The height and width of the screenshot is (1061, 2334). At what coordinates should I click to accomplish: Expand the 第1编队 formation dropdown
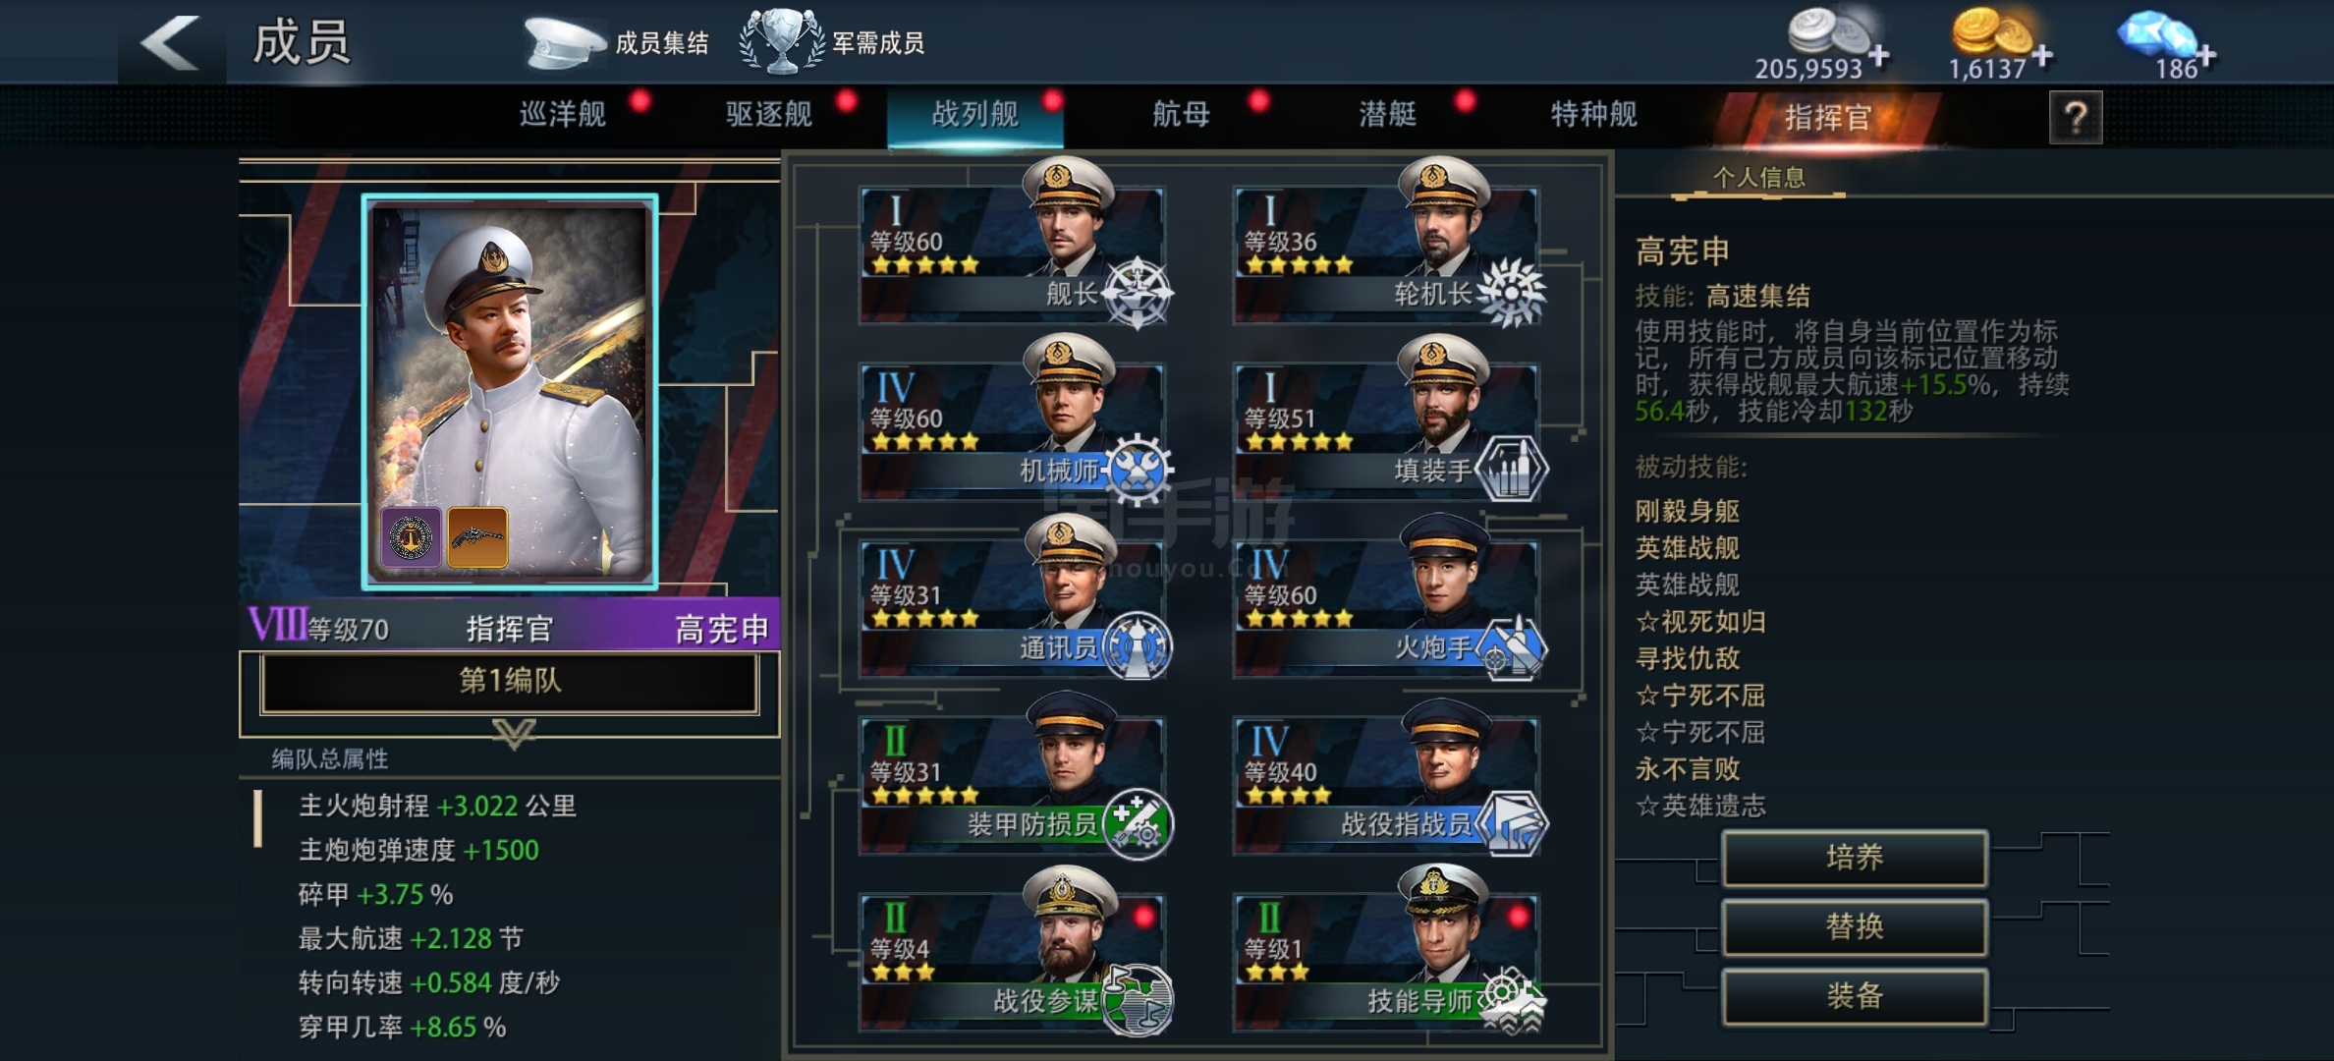510,682
